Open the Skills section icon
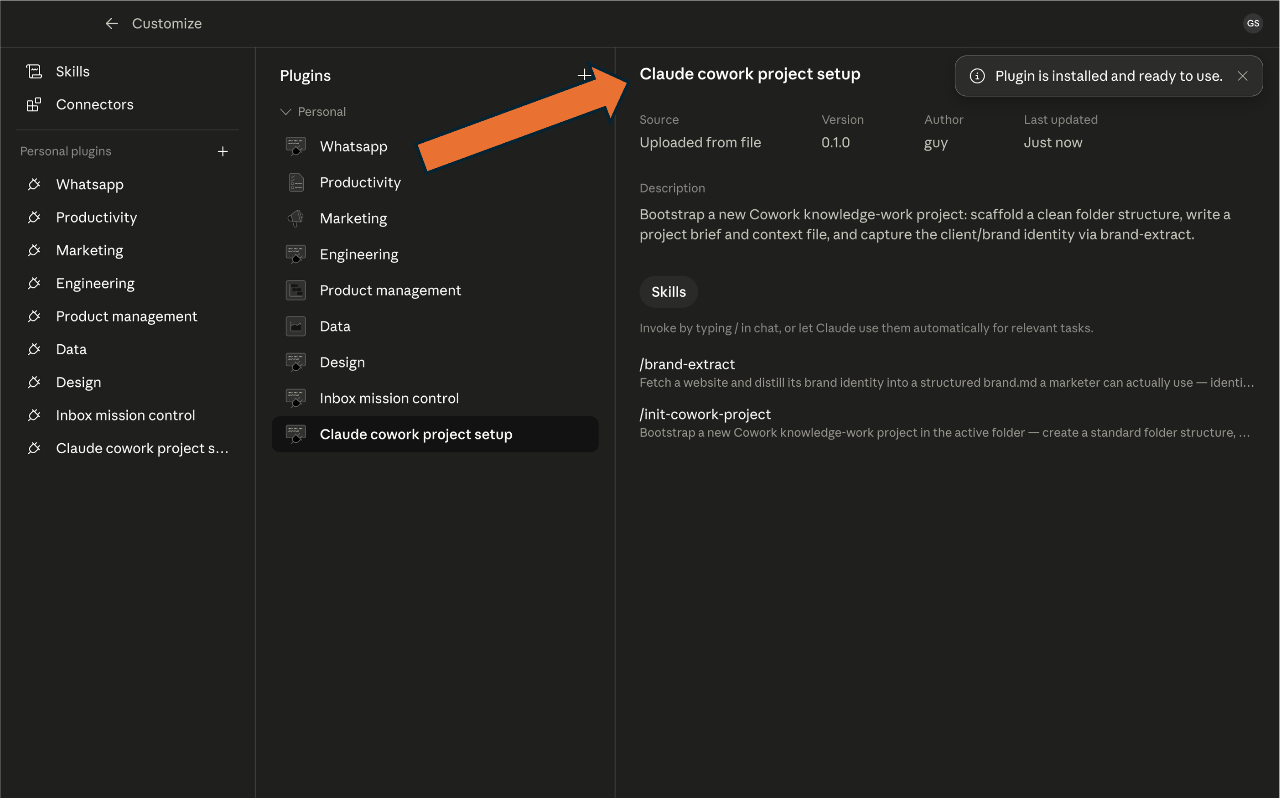1281x798 pixels. click(34, 71)
